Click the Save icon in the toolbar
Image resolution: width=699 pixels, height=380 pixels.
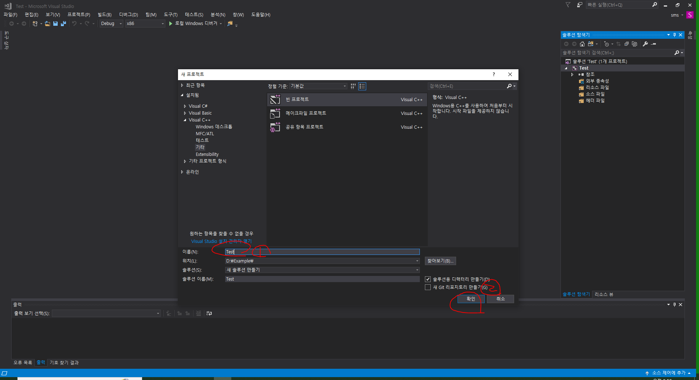tap(55, 24)
